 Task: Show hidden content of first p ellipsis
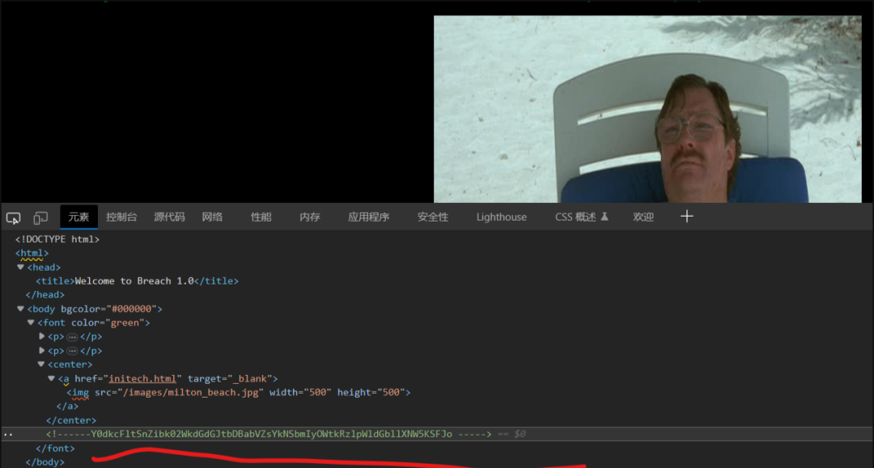[x=72, y=337]
